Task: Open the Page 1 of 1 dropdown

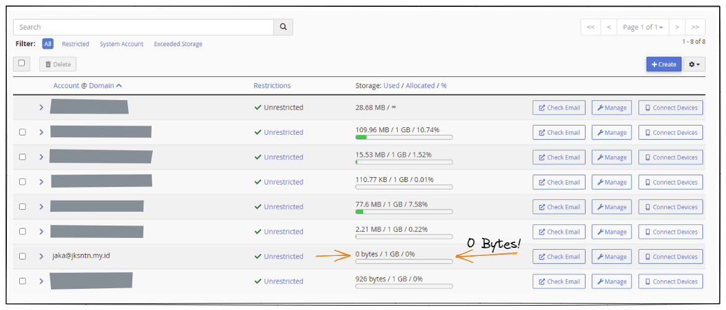Action: (x=643, y=27)
